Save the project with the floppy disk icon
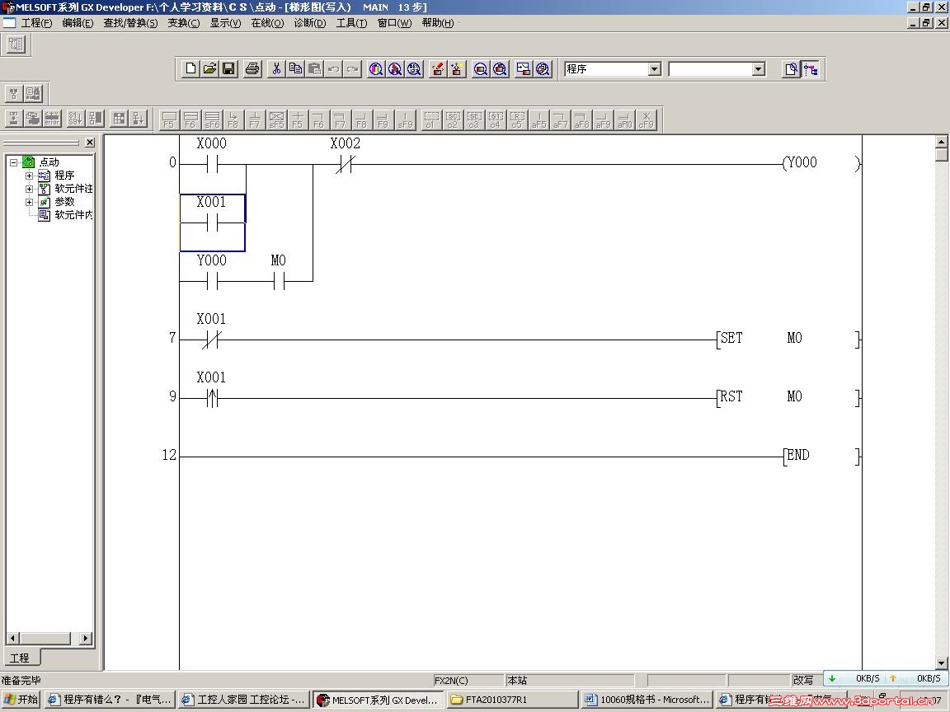950x712 pixels. 228,68
